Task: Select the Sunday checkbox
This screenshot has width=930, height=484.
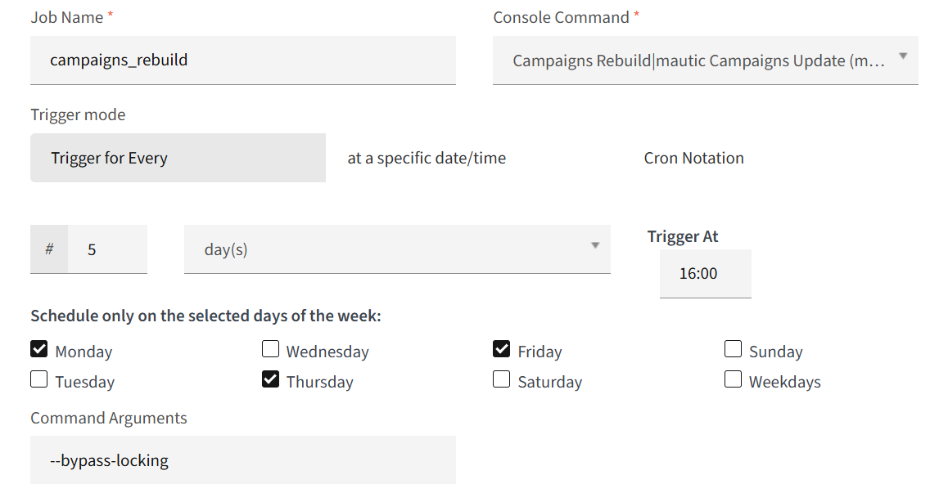Action: 733,350
